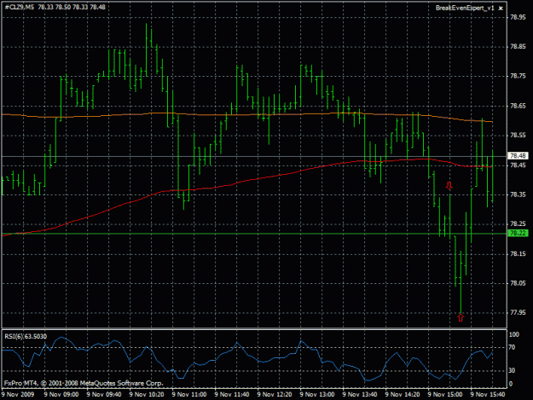Click the 78.35 price scale value
This screenshot has width=533, height=400.
coord(518,194)
